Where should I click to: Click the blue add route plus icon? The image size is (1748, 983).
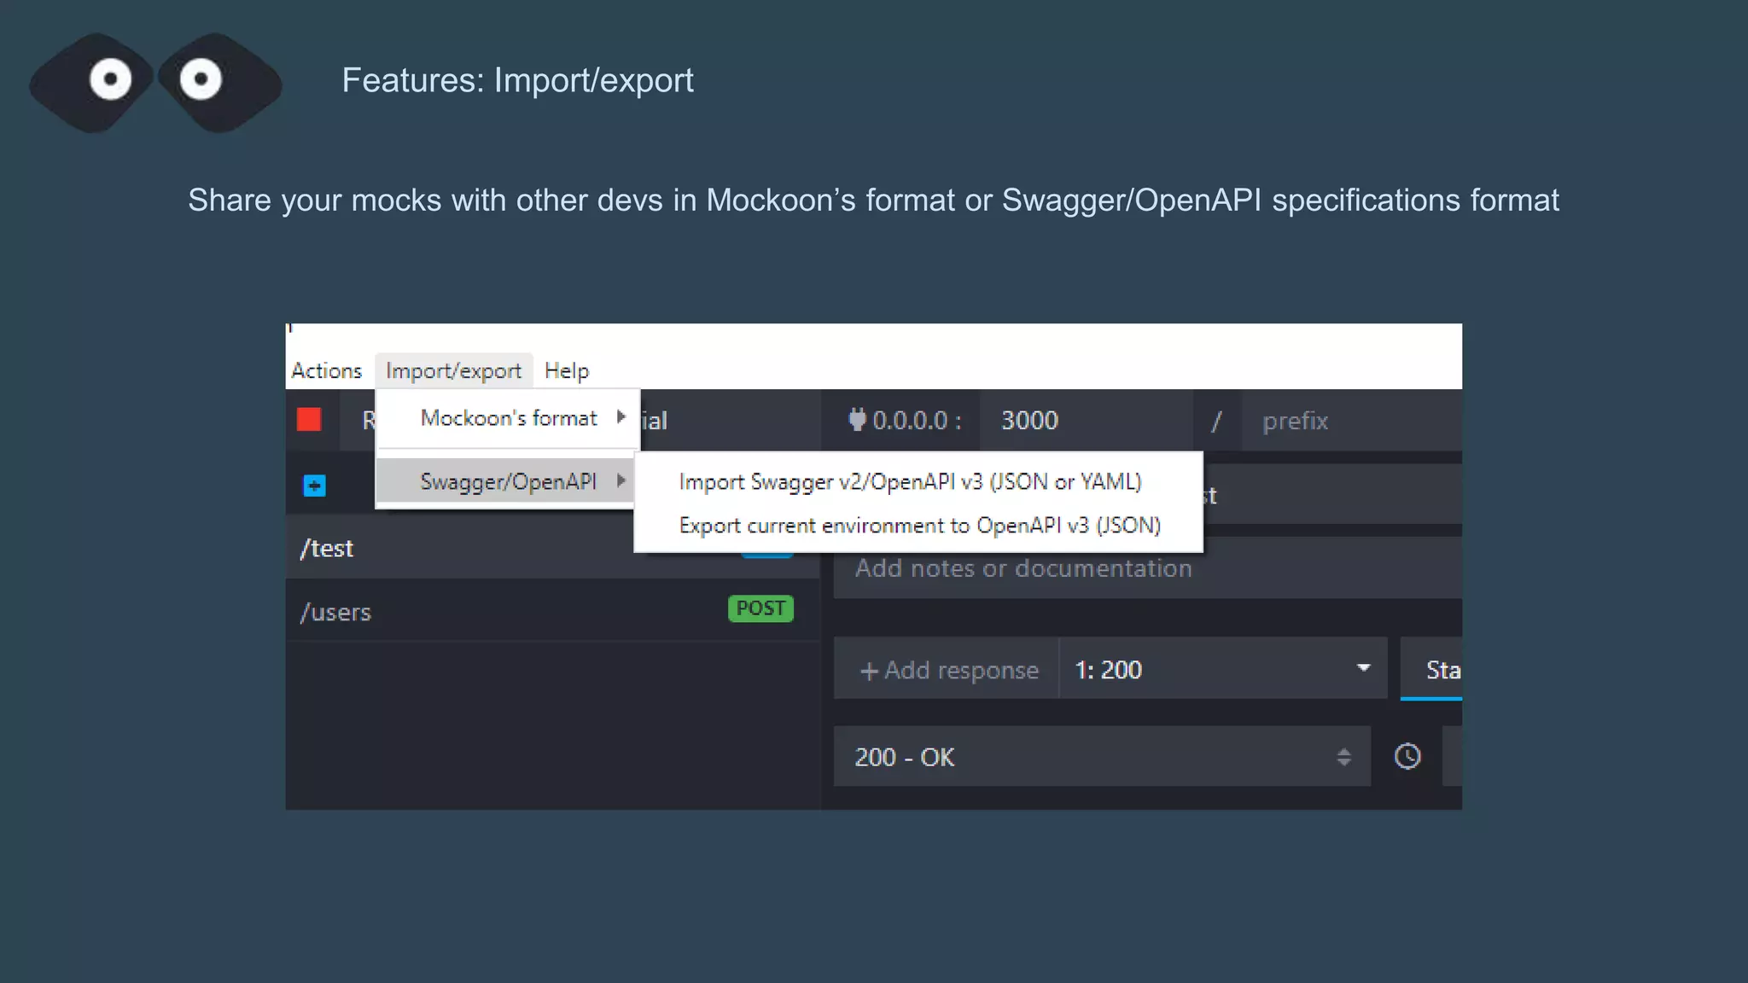314,486
